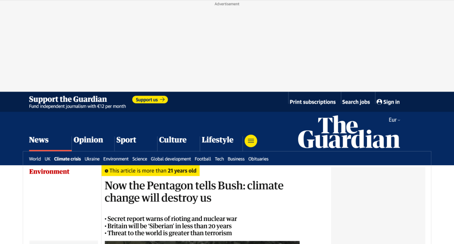This screenshot has height=244, width=454.
Task: Click the Pentagon climate change headline
Action: pos(194,191)
